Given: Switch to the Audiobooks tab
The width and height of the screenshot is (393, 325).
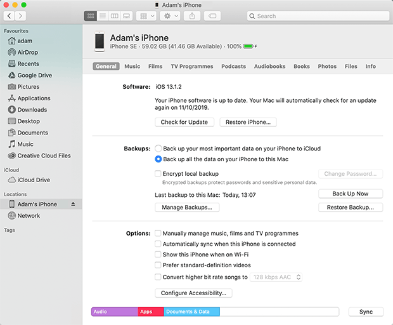Looking at the screenshot, I should coord(269,66).
